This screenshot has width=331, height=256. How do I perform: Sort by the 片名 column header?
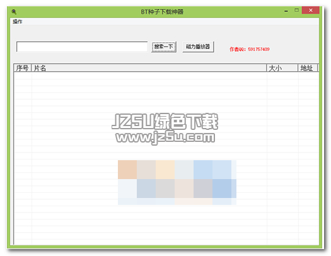149,68
